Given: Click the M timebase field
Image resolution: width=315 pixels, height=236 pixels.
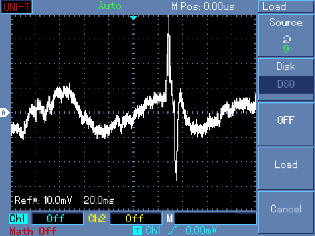Looking at the screenshot, I should pos(215,219).
